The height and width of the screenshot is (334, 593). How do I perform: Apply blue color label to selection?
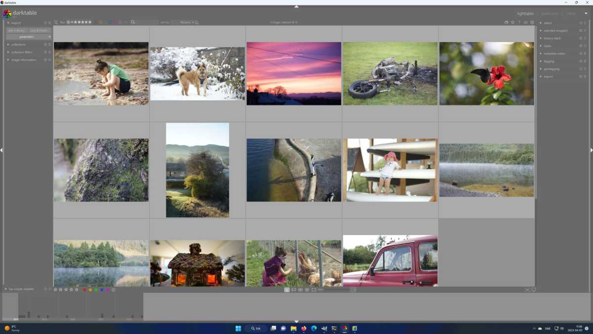tap(102, 289)
